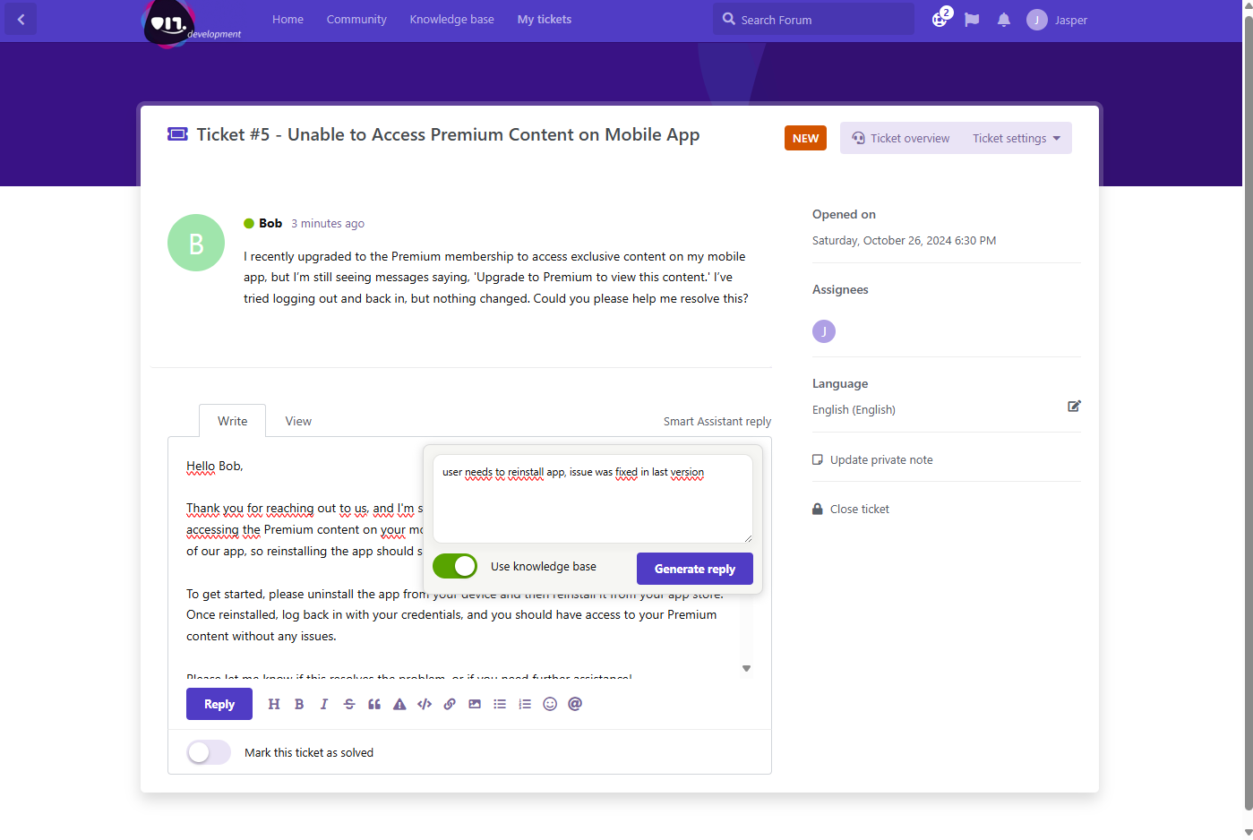This screenshot has width=1253, height=840.
Task: Click the "Hello Bob," line in the editor
Action: 215,466
